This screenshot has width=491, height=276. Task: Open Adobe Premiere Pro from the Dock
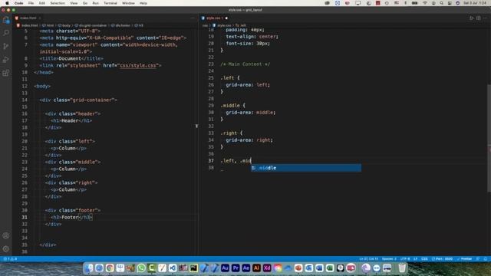pyautogui.click(x=236, y=268)
